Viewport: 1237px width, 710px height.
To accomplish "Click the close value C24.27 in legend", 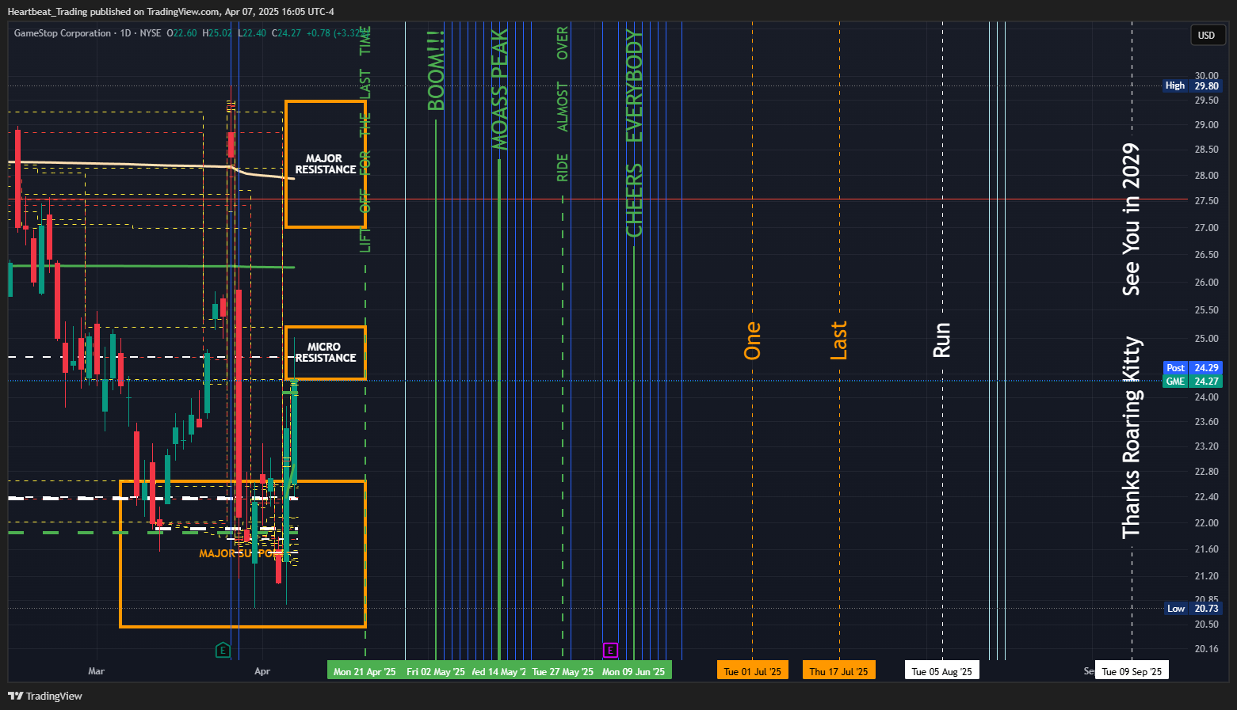I will tap(286, 33).
